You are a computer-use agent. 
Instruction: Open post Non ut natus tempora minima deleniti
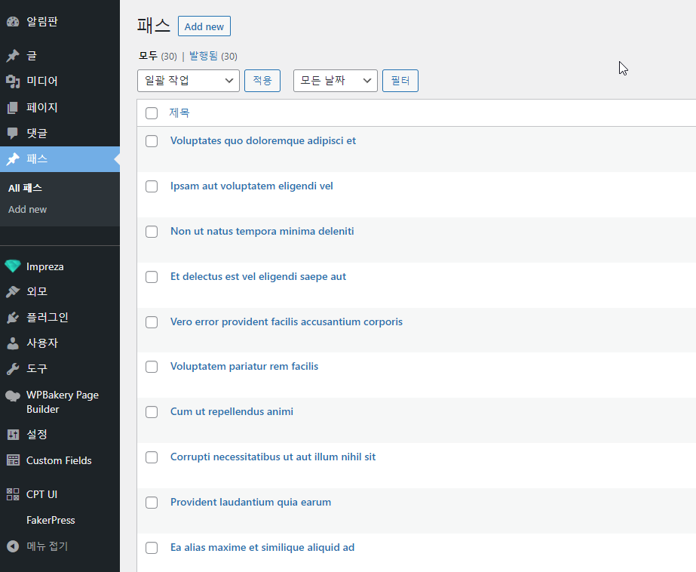pos(262,232)
